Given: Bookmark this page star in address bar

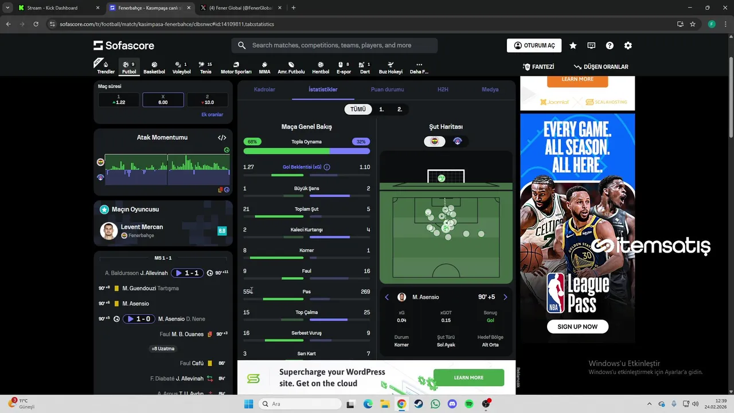Looking at the screenshot, I should [693, 24].
